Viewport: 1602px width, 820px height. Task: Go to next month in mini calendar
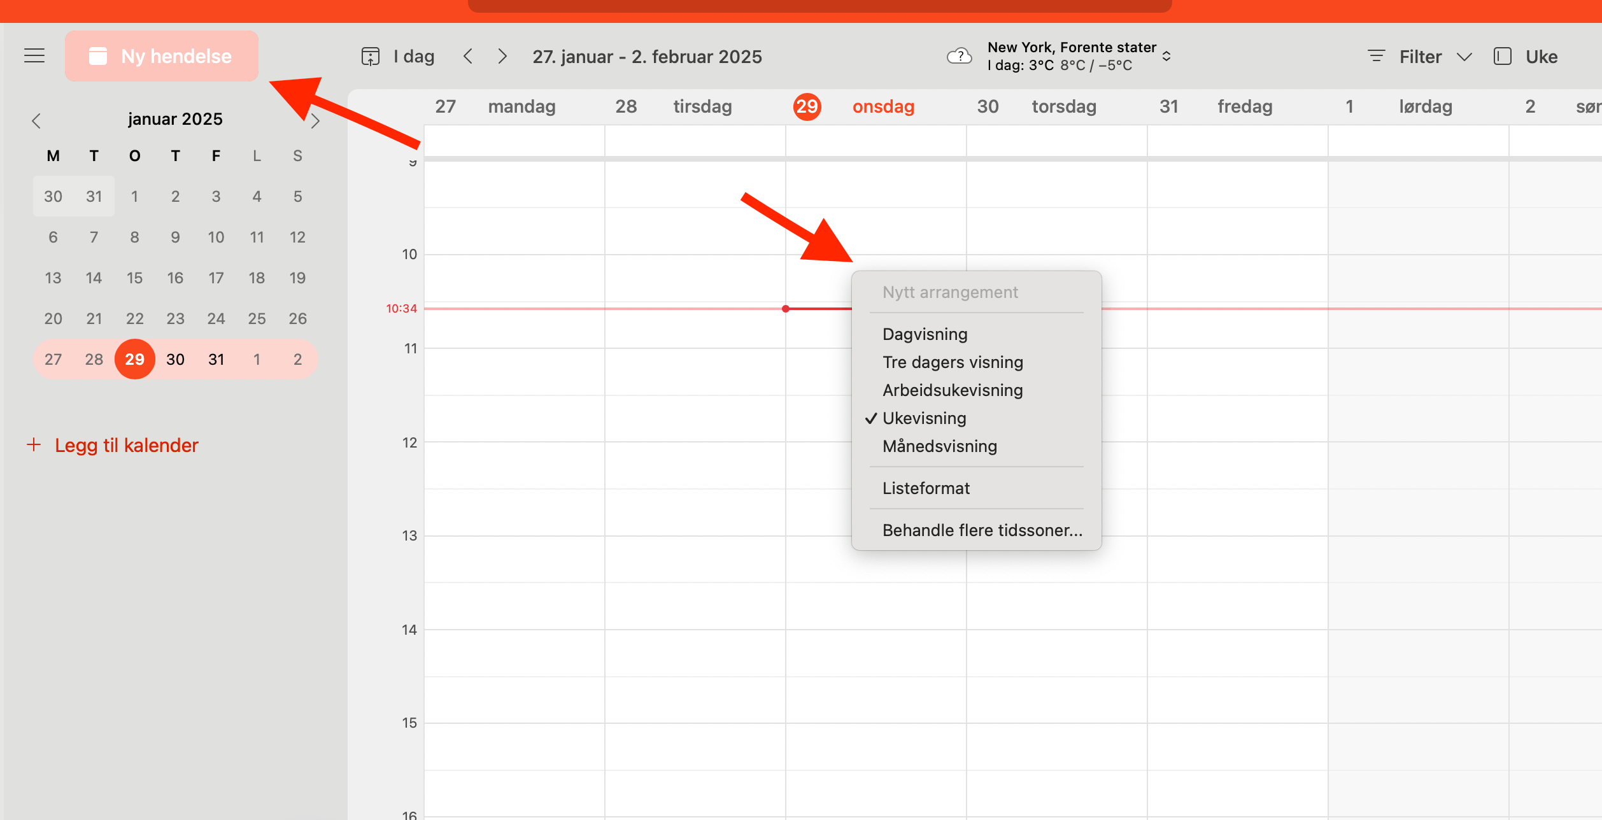click(315, 120)
